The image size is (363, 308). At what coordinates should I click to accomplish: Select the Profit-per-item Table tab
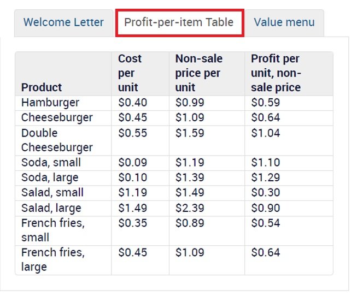click(x=179, y=22)
